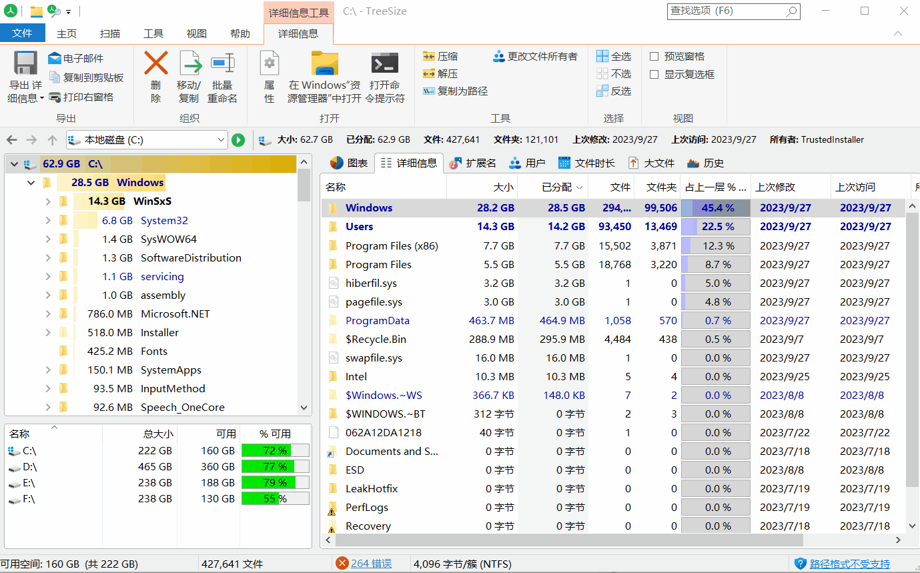Collapse ribbon with the chevron arrow
The height and width of the screenshot is (573, 920).
coord(898,33)
